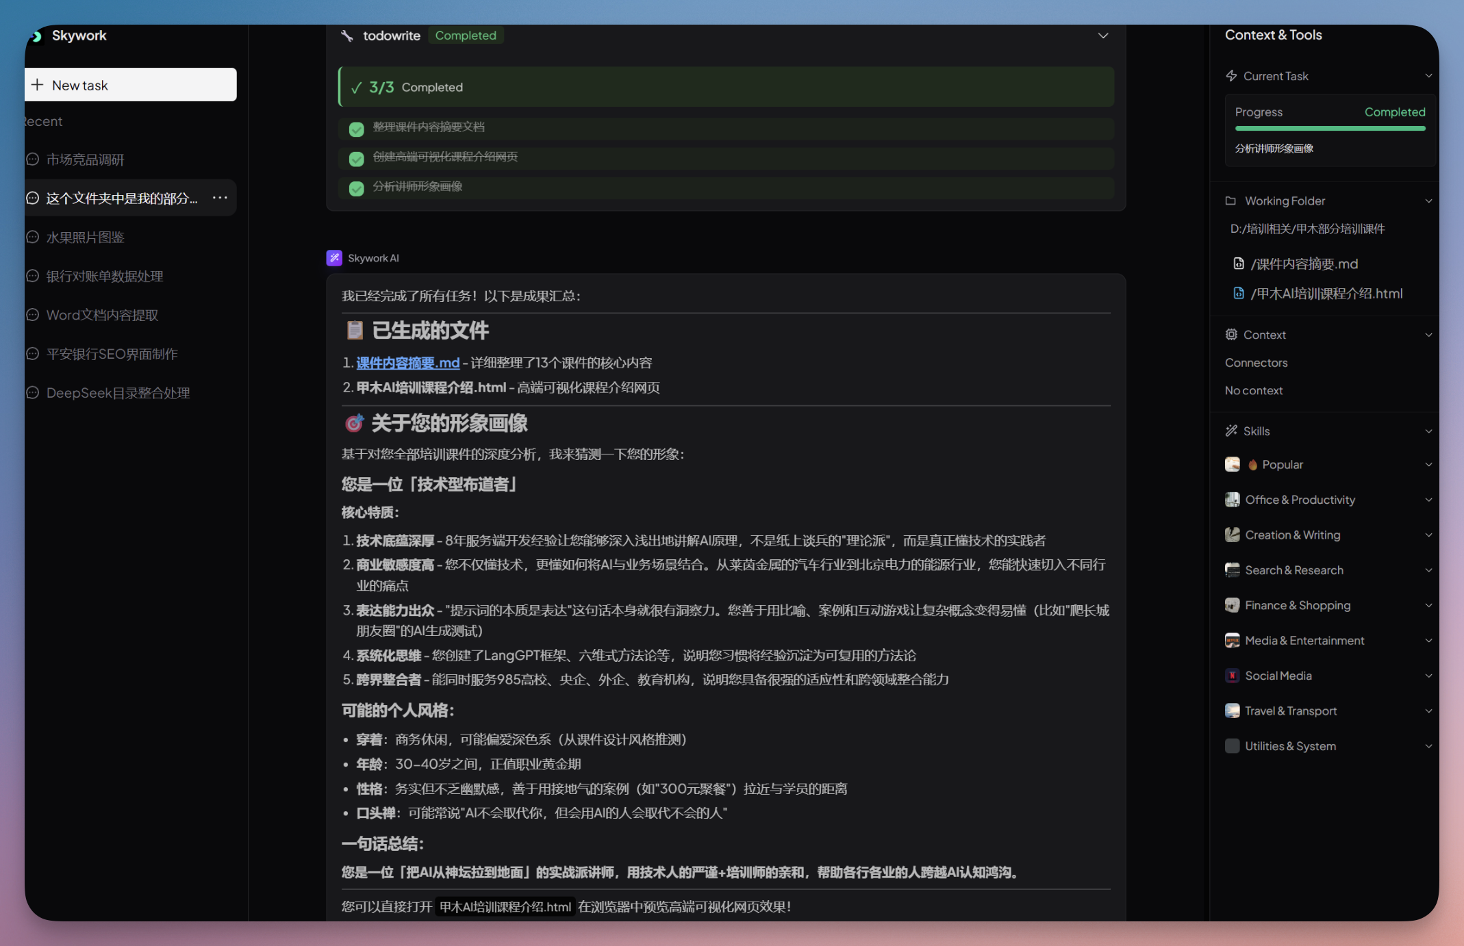Screen dimensions: 1464x946
Task: Click the Context & Tools panel title
Action: pyautogui.click(x=1274, y=35)
